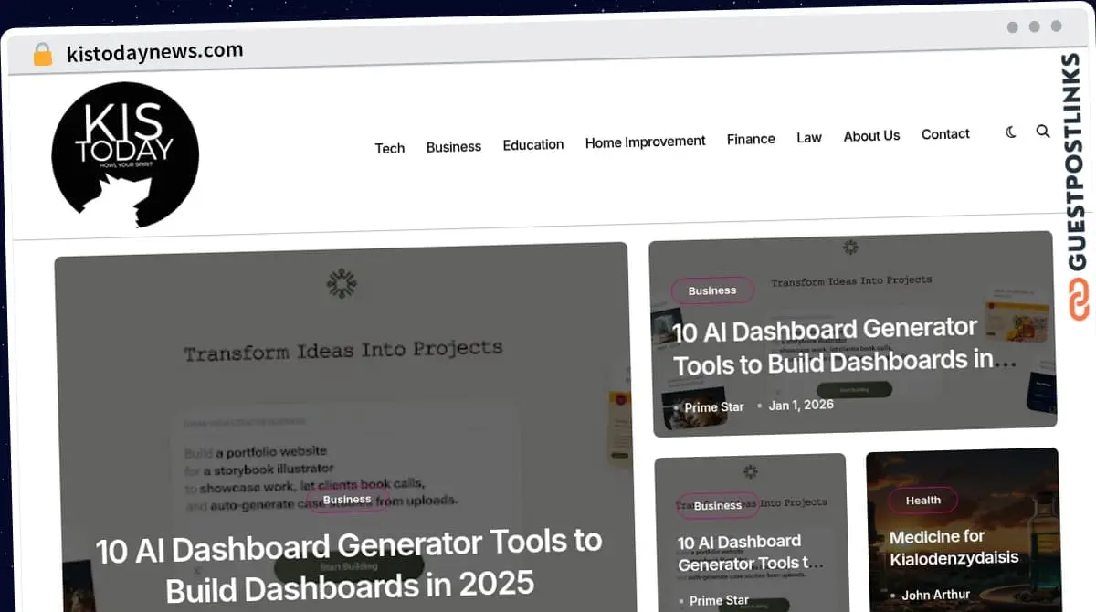Select the Finance nav link
The height and width of the screenshot is (612, 1096).
(751, 139)
